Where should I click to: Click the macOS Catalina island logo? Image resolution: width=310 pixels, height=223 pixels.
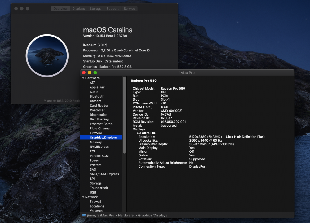coord(47,55)
